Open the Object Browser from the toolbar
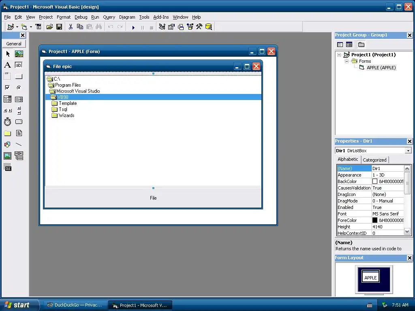The image size is (415, 311). pos(190,27)
